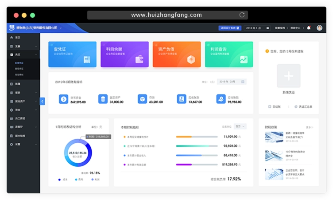Collapse the sidebar with blue arrow tab
This screenshot has height=200, width=333.
pyautogui.click(x=42, y=101)
